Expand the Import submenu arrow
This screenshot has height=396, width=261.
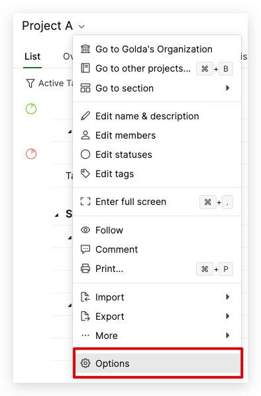227,297
